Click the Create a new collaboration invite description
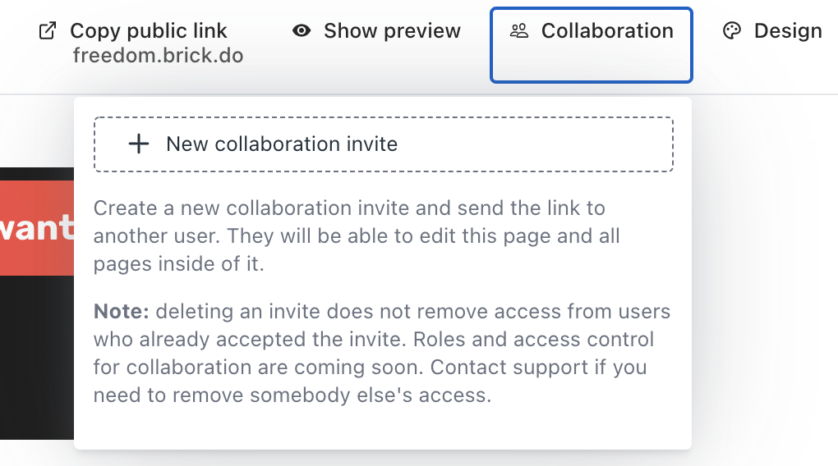 [357, 236]
